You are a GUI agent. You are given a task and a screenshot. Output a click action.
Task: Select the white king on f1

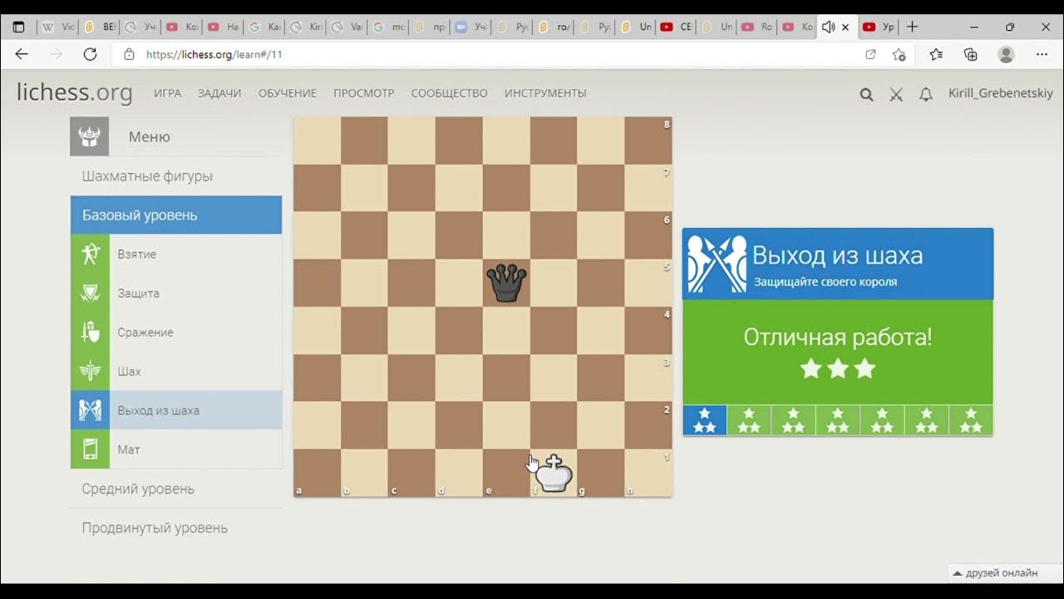tap(554, 473)
